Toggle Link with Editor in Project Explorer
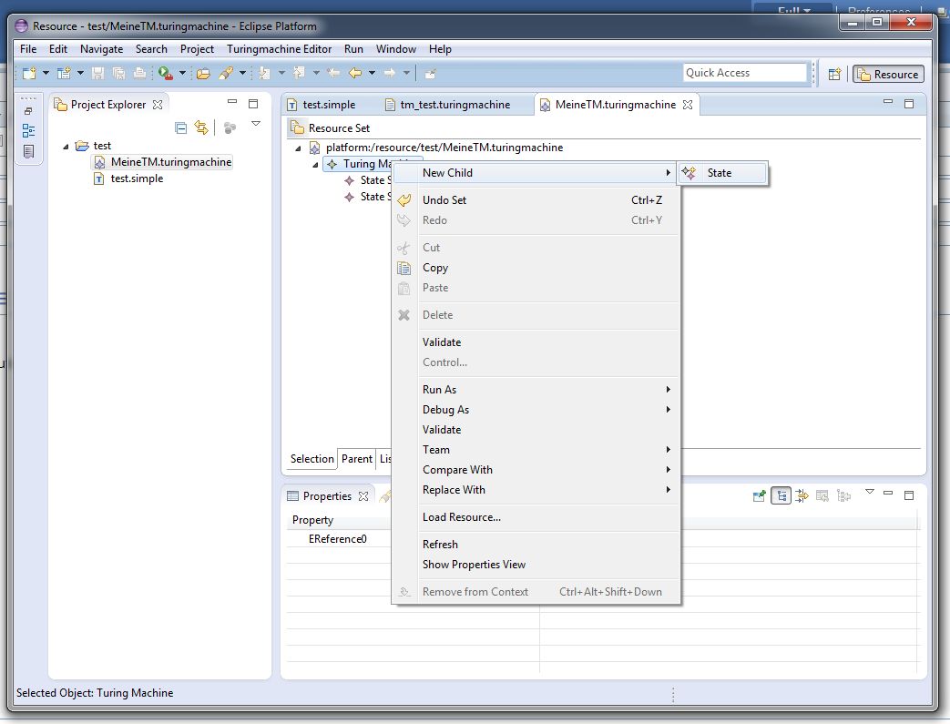Viewport: 950px width, 724px height. pyautogui.click(x=201, y=127)
